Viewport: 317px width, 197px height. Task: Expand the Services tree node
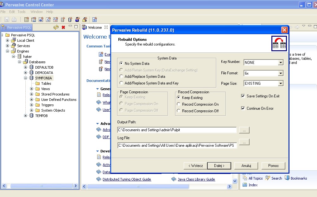pyautogui.click(x=8, y=46)
